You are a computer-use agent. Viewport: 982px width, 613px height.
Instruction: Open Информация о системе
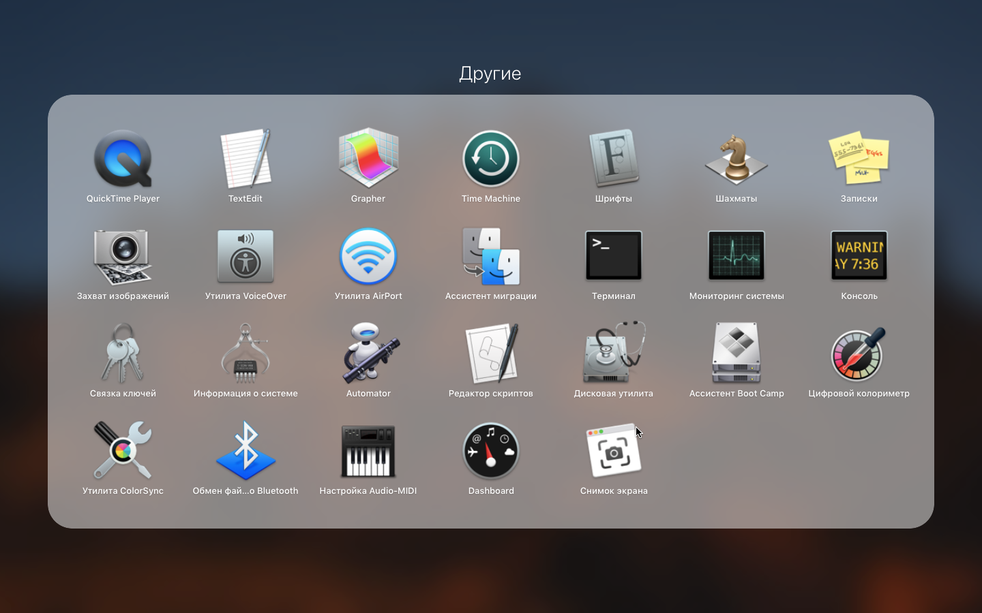[x=245, y=353]
